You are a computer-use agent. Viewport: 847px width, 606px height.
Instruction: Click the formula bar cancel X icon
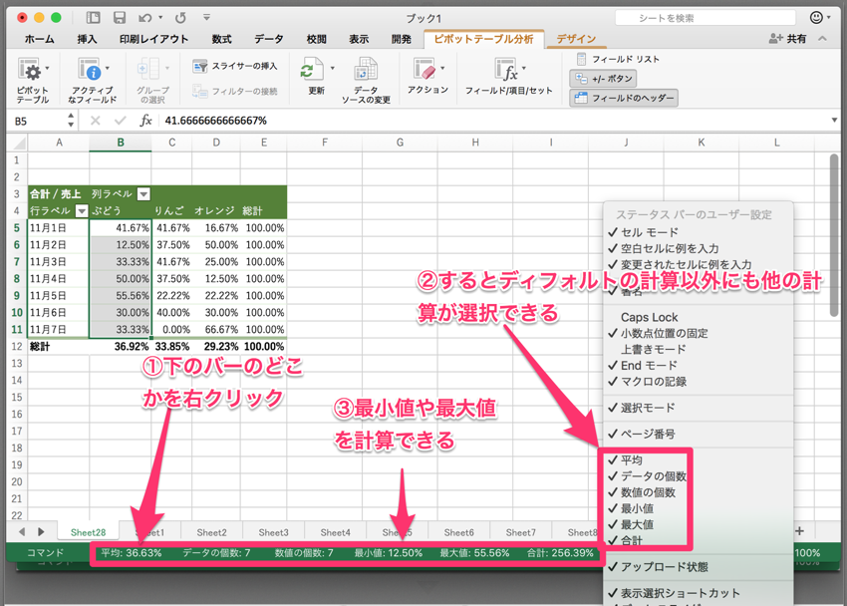(95, 121)
